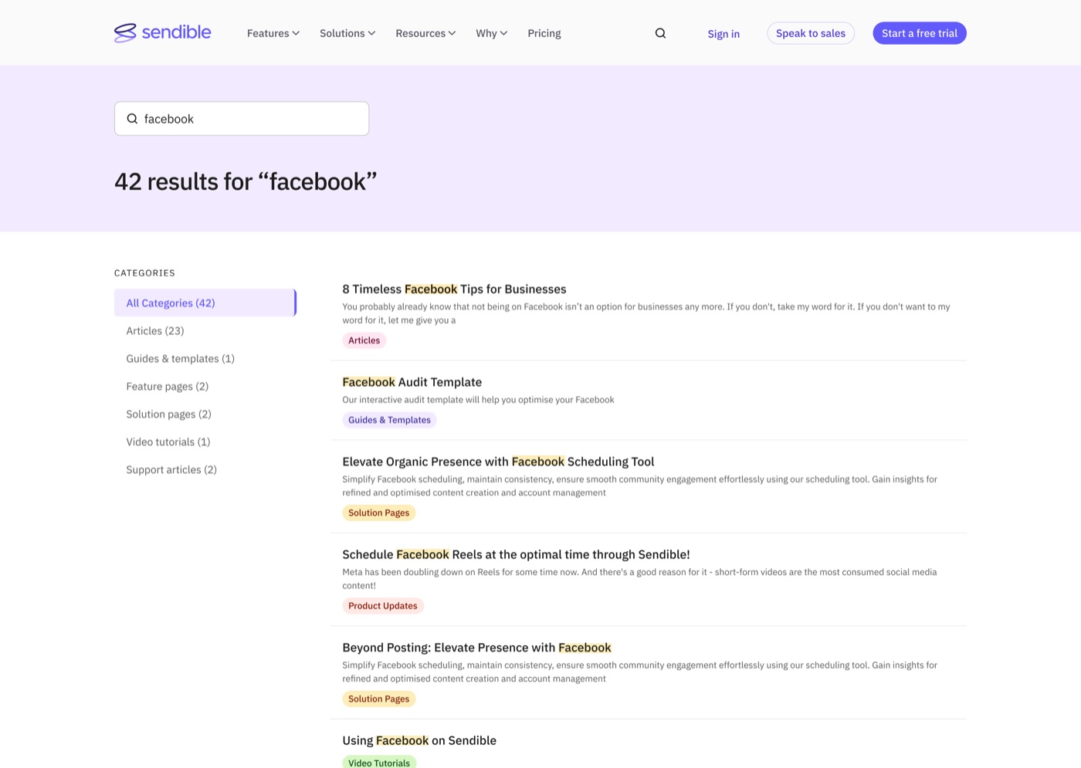
Task: Click Start a free trial button
Action: (920, 33)
